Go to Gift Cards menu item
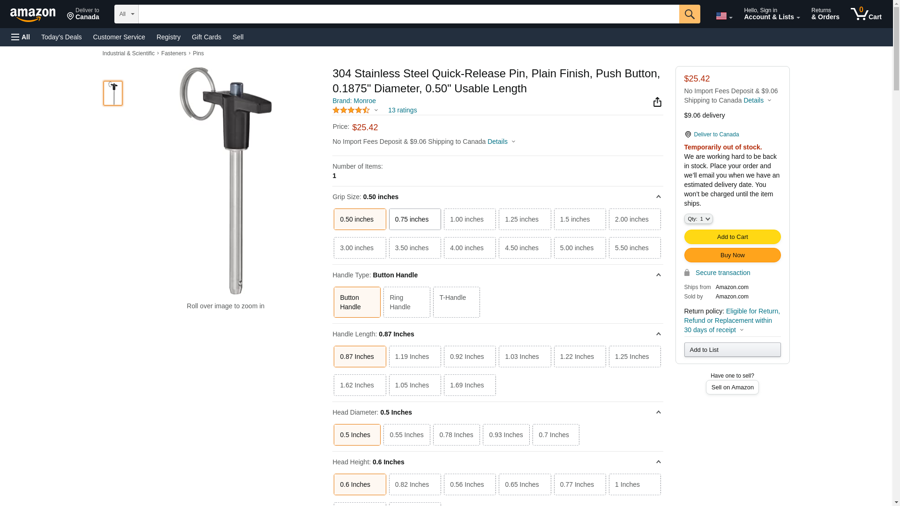Screen dimensions: 900x506 [206, 37]
